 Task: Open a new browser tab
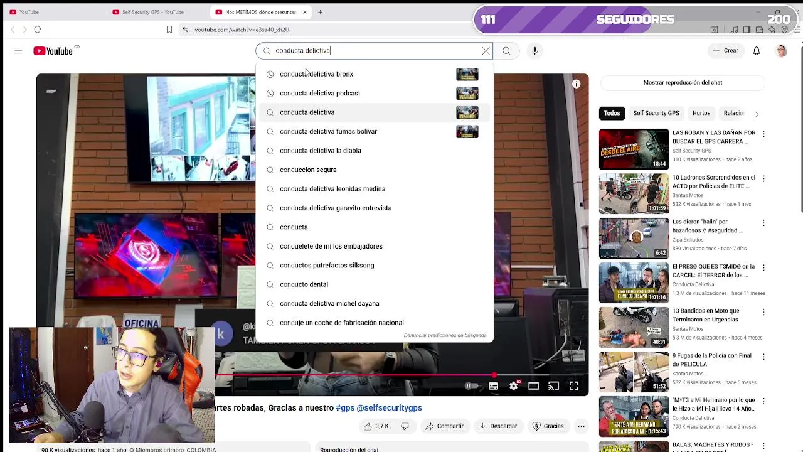pyautogui.click(x=320, y=12)
